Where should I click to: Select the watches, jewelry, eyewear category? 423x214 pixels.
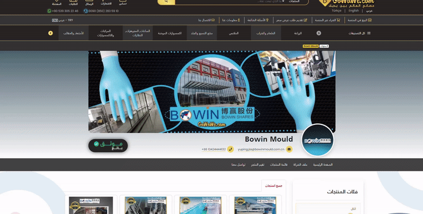click(137, 33)
